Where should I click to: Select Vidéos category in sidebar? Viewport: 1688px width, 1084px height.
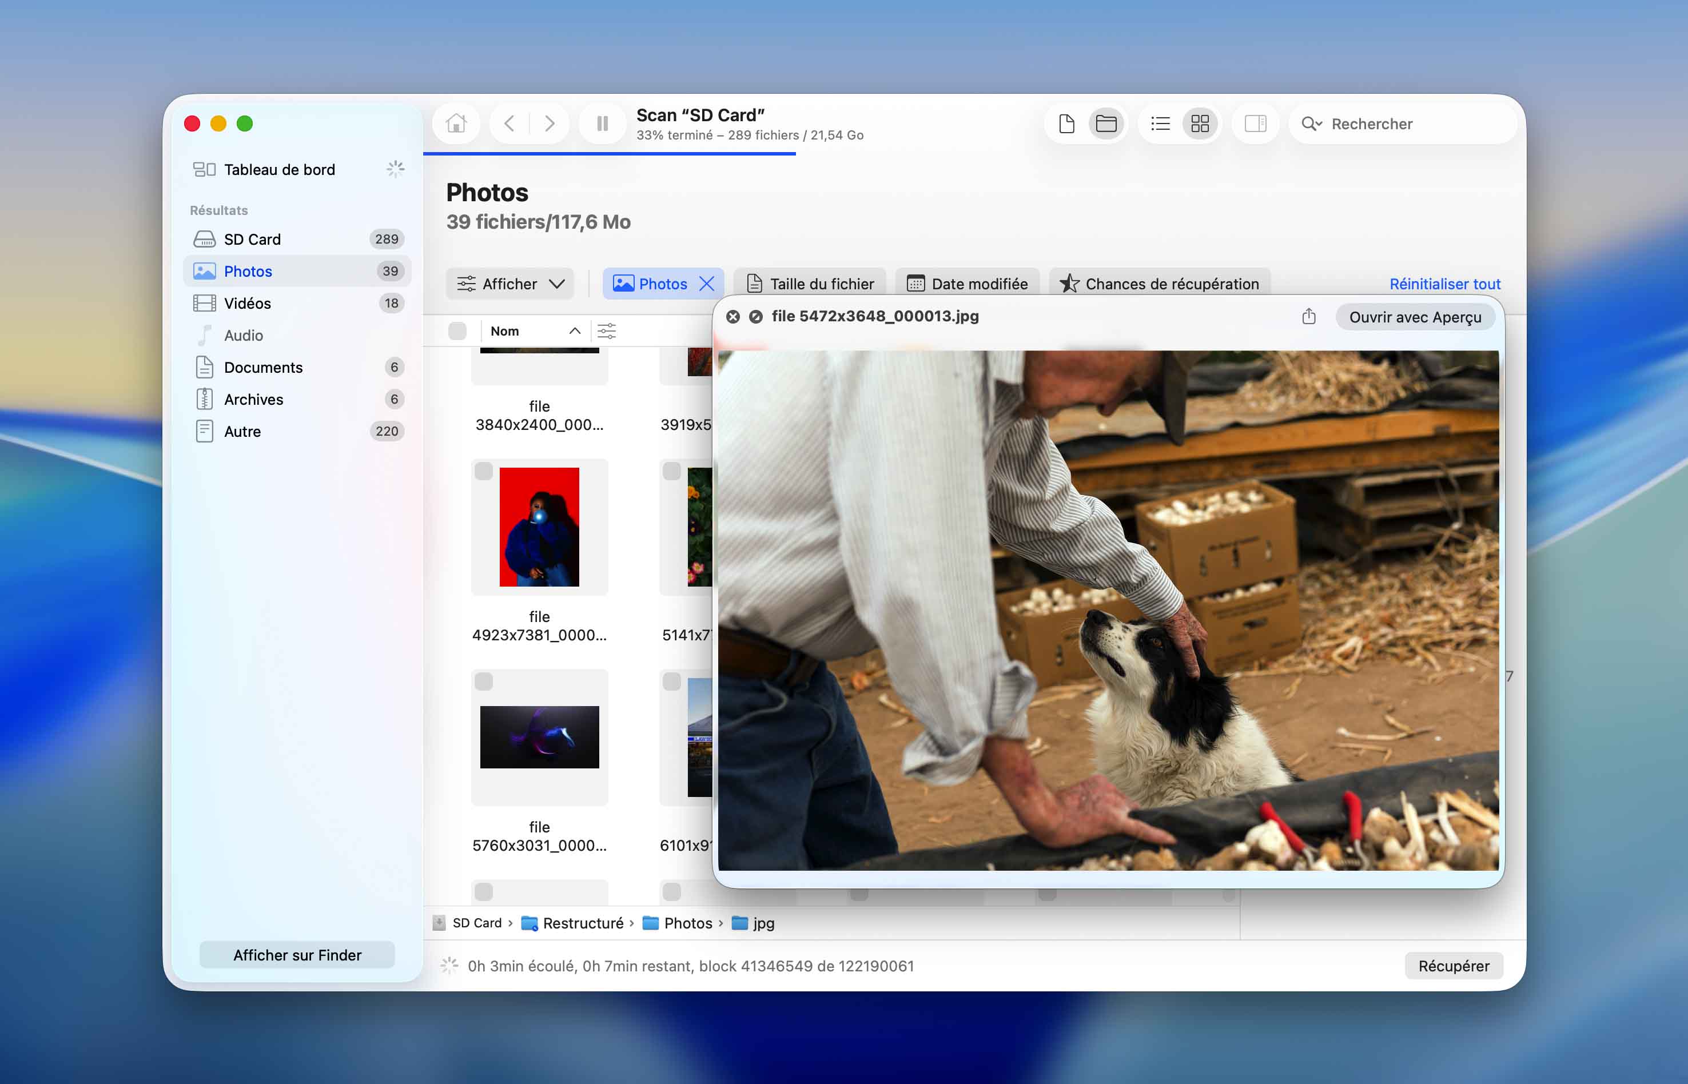(x=298, y=304)
